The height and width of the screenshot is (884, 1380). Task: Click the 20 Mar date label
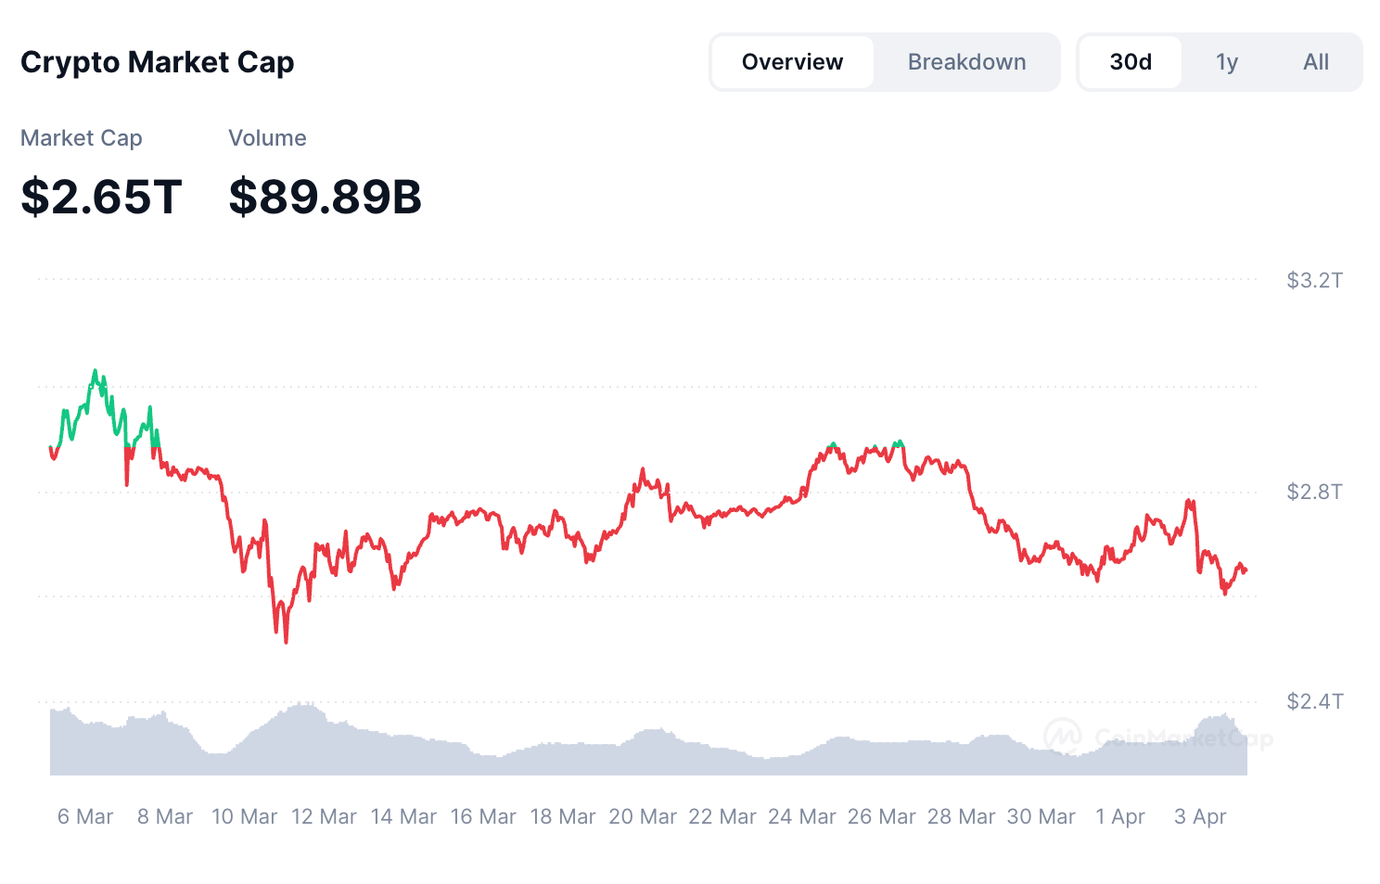(x=643, y=816)
